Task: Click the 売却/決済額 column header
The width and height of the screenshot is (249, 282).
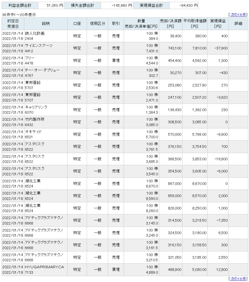Action: point(171,24)
